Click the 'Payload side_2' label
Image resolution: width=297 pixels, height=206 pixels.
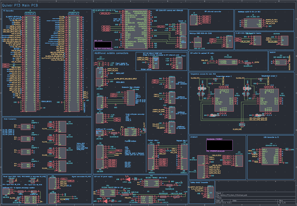coord(182,140)
